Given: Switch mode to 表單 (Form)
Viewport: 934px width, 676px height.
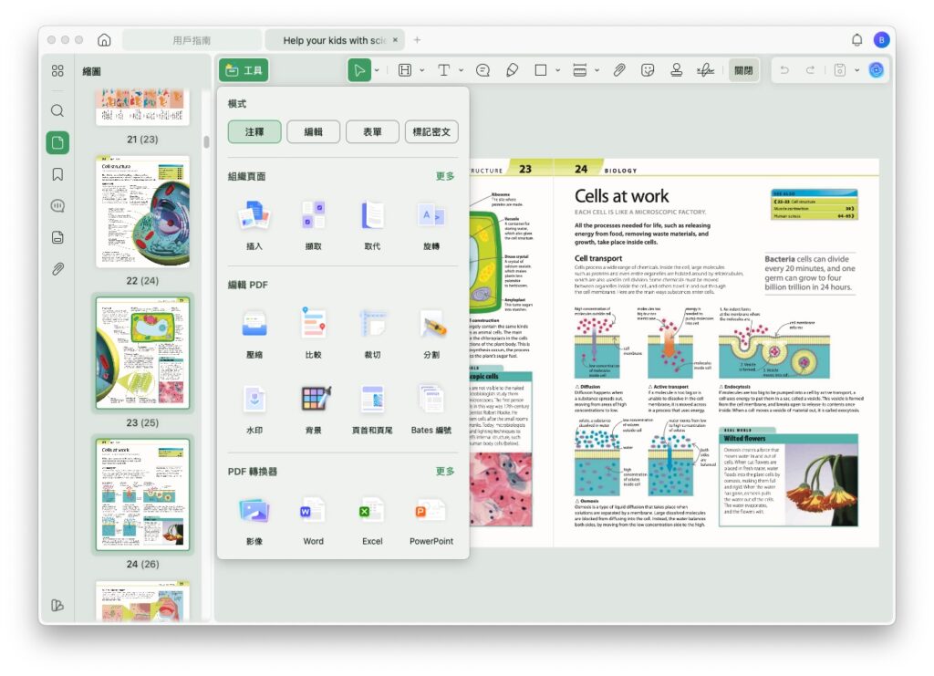Looking at the screenshot, I should click(x=372, y=132).
